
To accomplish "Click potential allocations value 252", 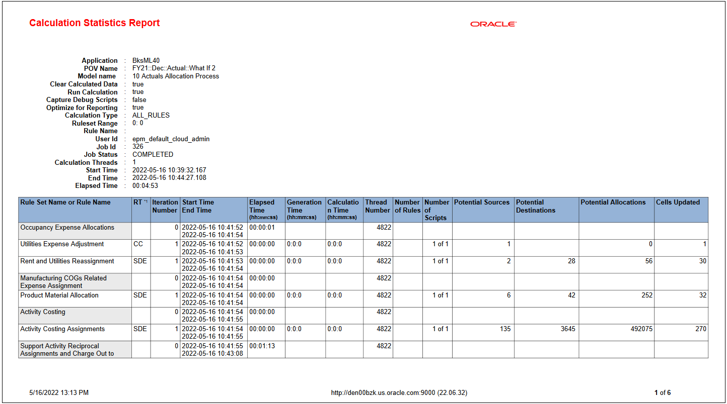I will point(647,295).
